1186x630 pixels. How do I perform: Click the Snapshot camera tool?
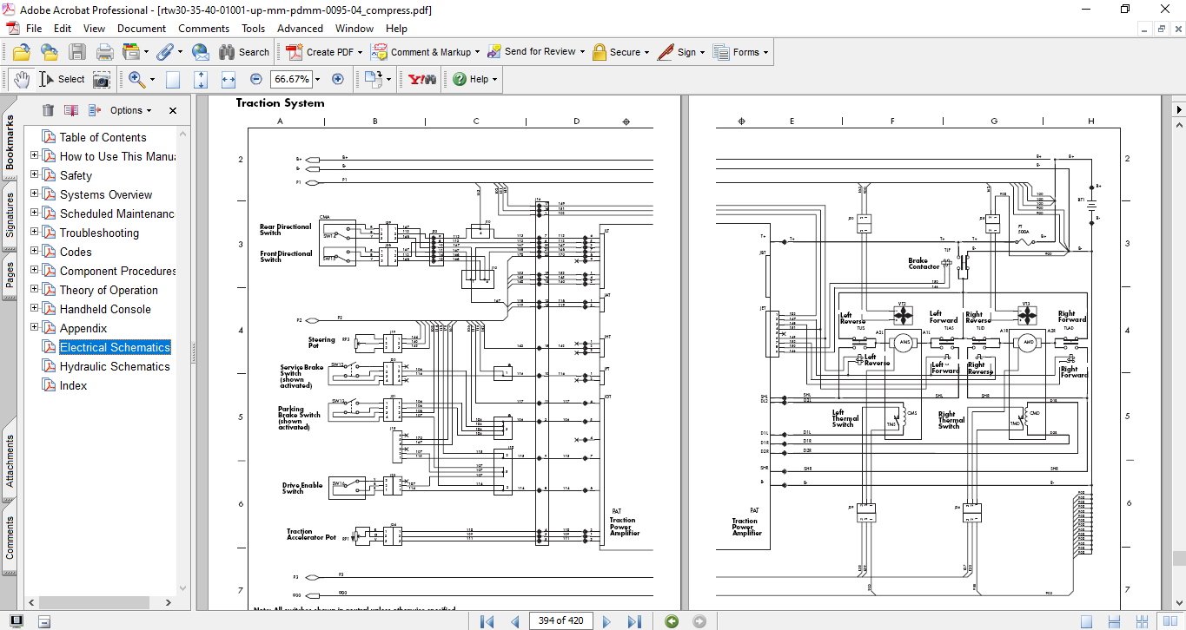(102, 79)
